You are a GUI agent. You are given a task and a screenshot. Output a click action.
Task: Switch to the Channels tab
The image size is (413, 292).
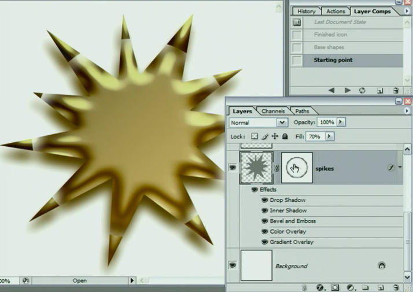click(x=273, y=111)
